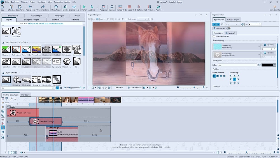Click Anpassen button for Einblendung

point(268,45)
